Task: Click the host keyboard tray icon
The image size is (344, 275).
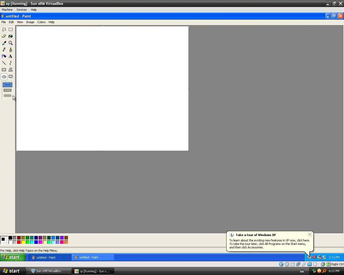Action: [x=302, y=271]
